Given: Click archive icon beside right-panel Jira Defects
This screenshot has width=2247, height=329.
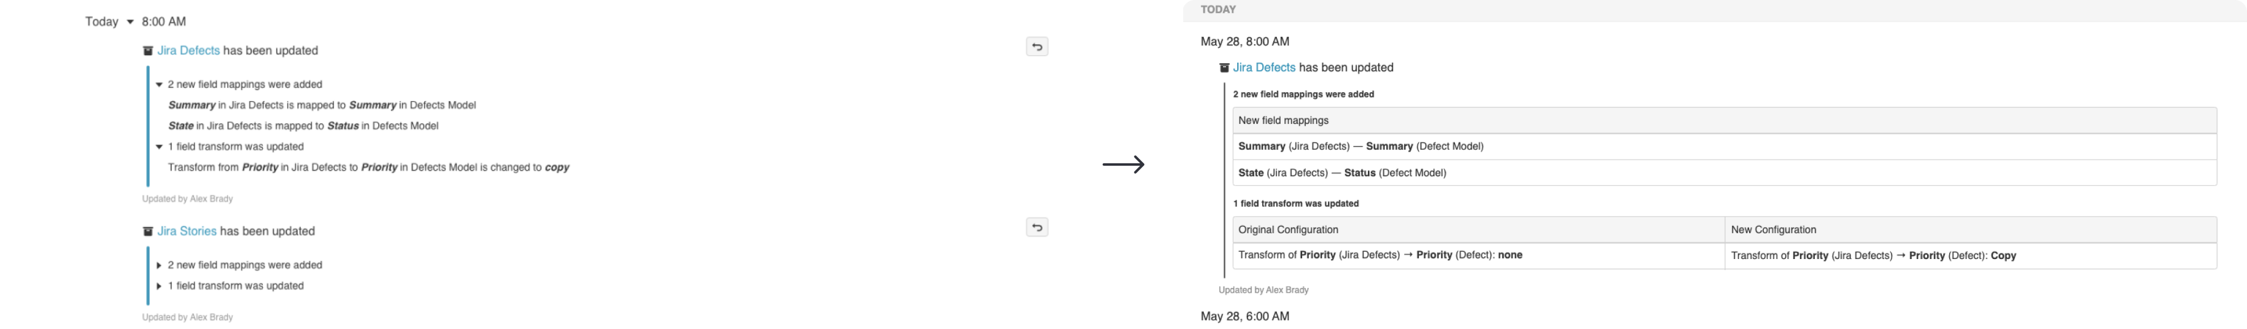Looking at the screenshot, I should point(1224,67).
